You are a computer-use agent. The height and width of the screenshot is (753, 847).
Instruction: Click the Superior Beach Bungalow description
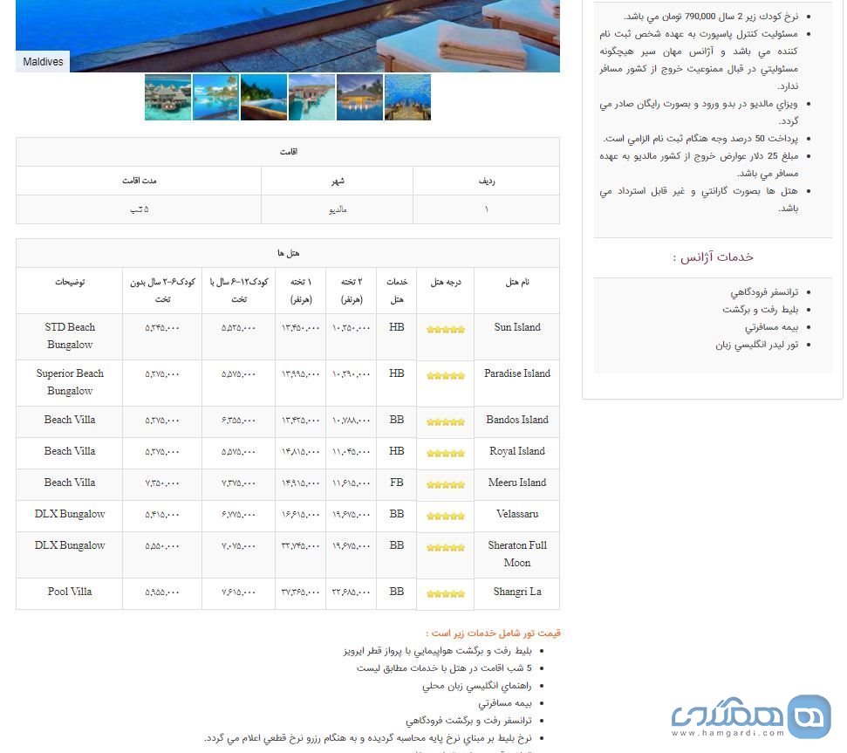tap(70, 382)
